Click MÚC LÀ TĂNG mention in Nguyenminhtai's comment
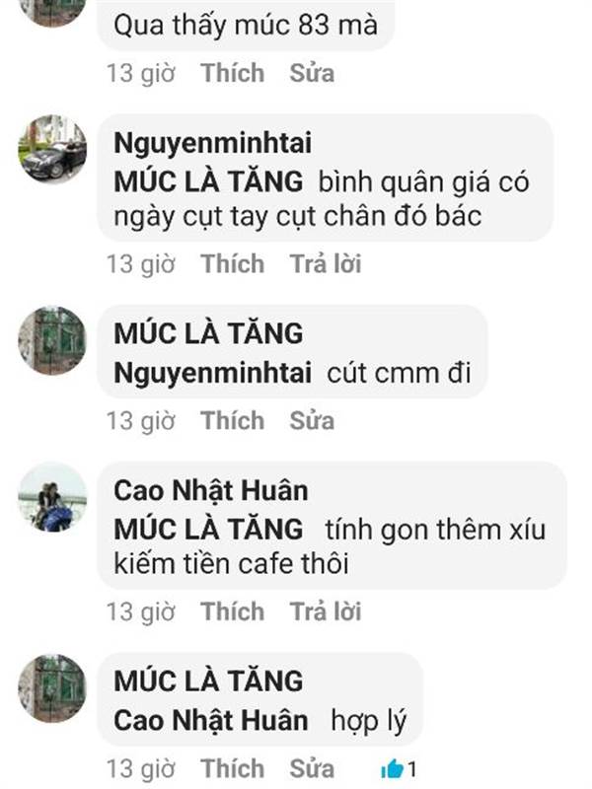 click(208, 181)
